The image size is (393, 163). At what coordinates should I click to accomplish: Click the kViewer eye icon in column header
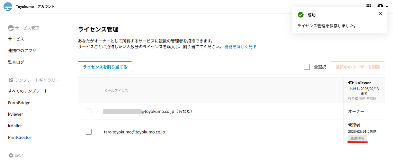click(x=351, y=83)
